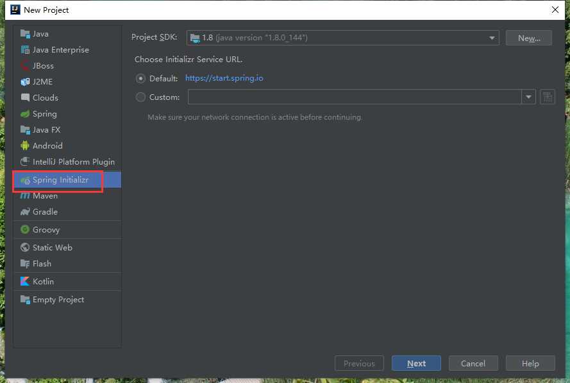
Task: Click the IntelliJ IDEA logo in title bar
Action: (15, 10)
